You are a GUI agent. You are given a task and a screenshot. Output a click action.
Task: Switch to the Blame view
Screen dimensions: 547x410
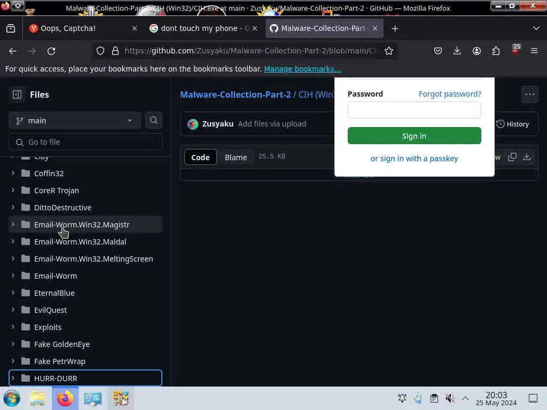[x=236, y=157]
